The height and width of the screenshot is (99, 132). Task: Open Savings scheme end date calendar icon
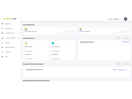click(130, 64)
